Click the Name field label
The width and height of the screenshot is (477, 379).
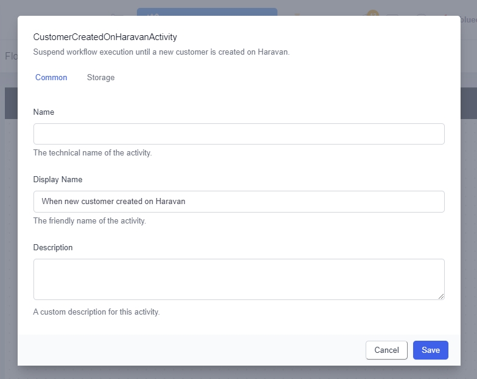tap(44, 112)
